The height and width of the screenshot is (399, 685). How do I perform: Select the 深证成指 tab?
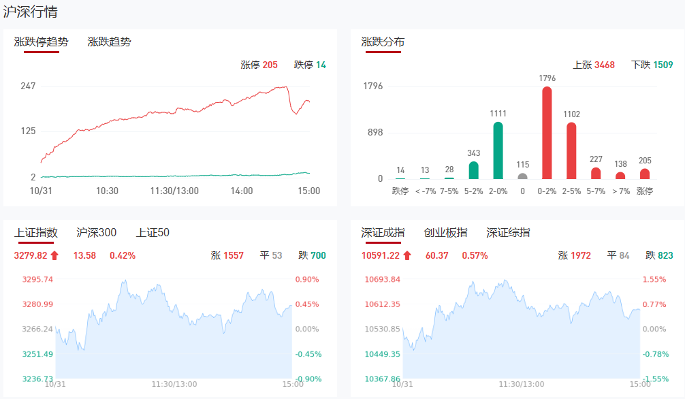(383, 233)
